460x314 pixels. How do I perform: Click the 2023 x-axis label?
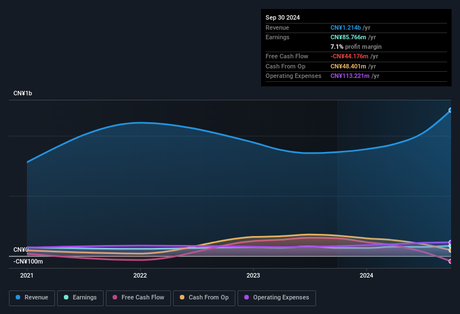[253, 275]
